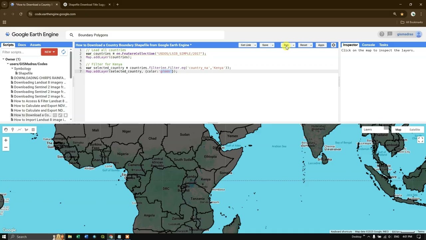
Task: Open the Save dropdown arrow
Action: 273,45
